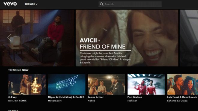Select the banner description about Vargas & Lagola

point(105,58)
